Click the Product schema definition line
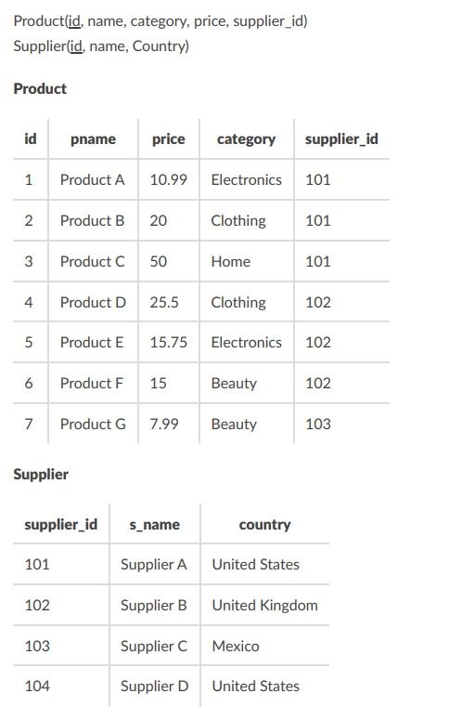 click(x=160, y=21)
